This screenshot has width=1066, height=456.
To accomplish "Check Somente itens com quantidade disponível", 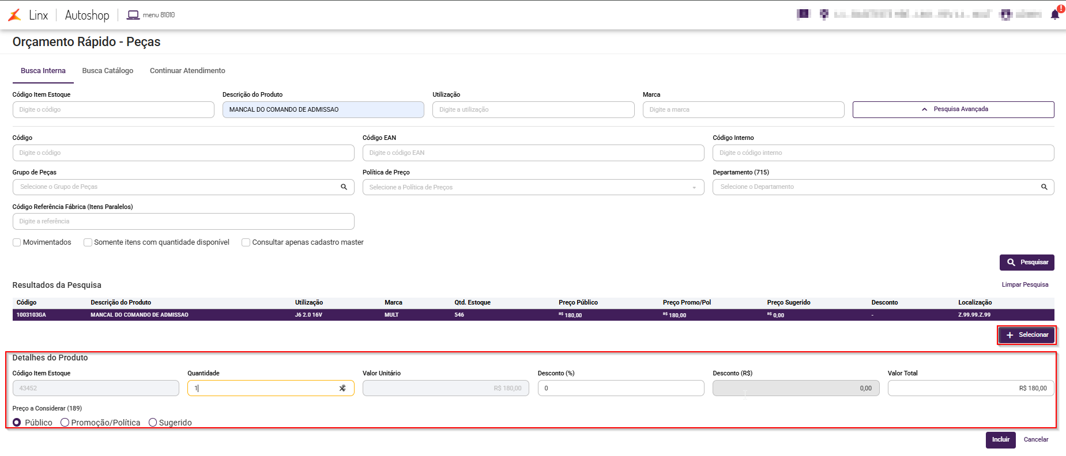I will [88, 242].
